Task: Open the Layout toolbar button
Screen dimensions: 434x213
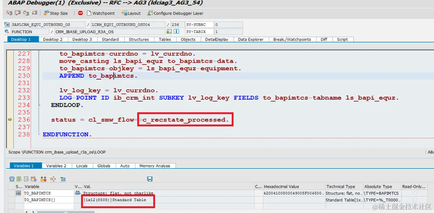Action: pos(132,13)
